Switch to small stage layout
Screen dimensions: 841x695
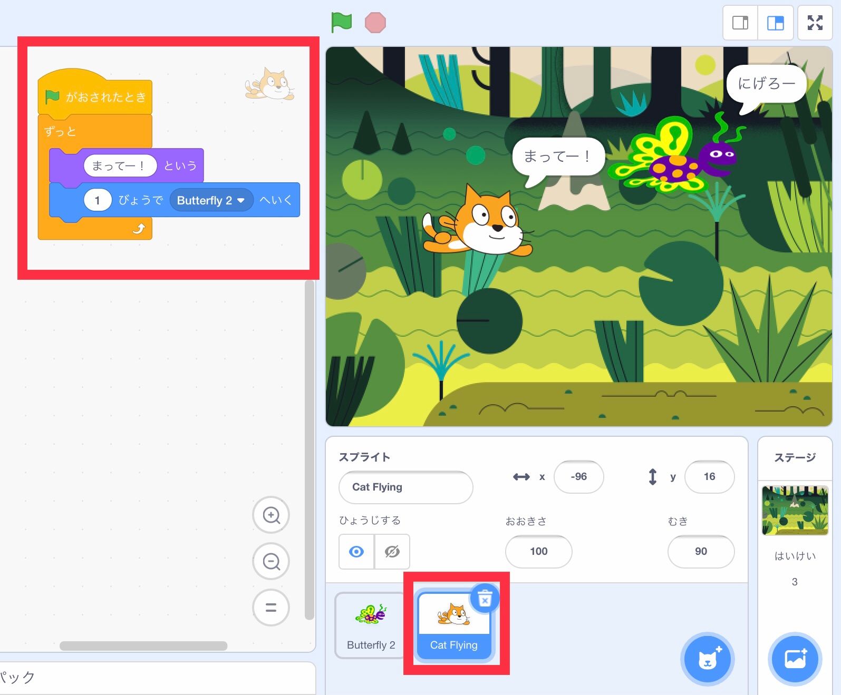[x=740, y=23]
